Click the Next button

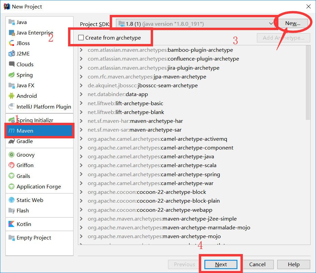point(221,264)
